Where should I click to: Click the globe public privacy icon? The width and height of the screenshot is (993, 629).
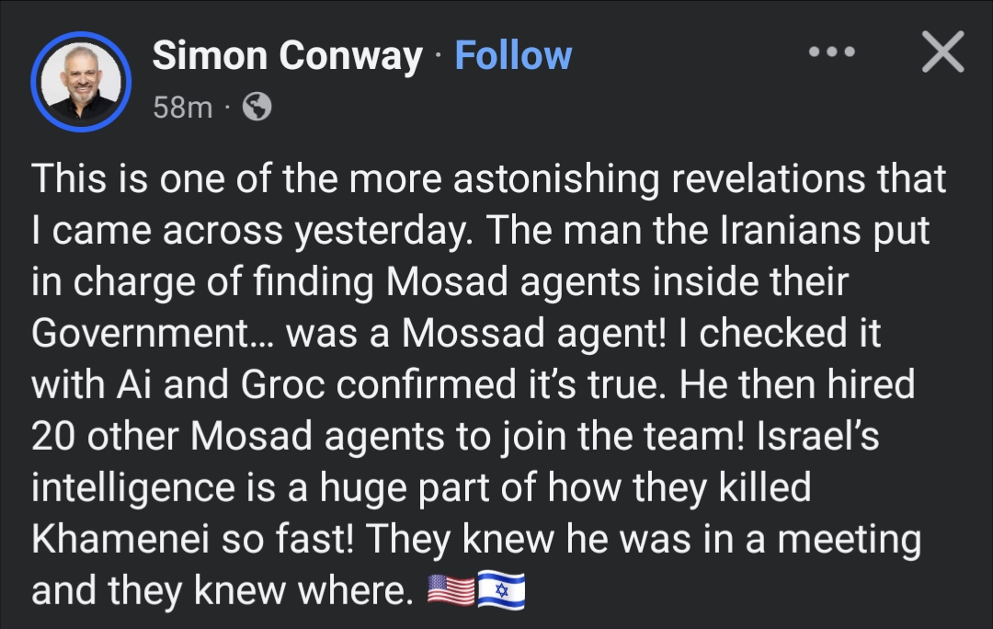pos(257,108)
